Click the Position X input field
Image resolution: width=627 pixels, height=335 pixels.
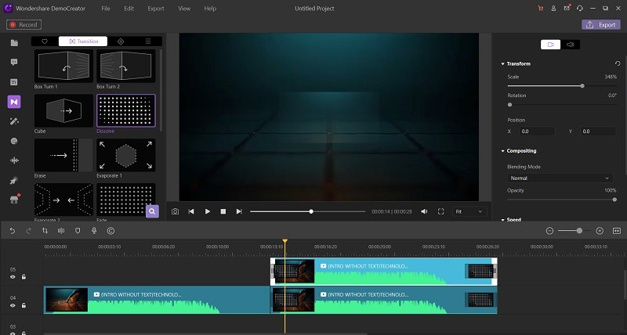pyautogui.click(x=537, y=131)
